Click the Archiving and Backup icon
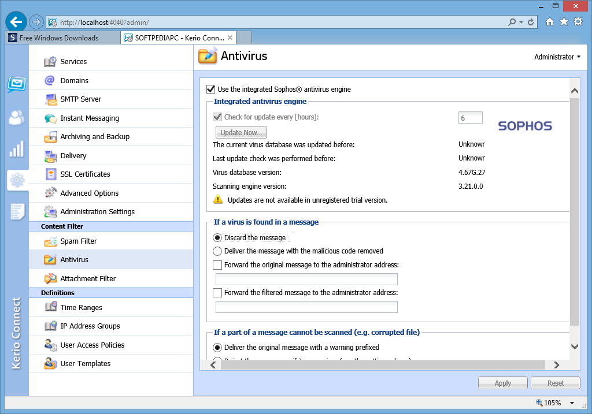This screenshot has height=414, width=592. click(x=51, y=137)
